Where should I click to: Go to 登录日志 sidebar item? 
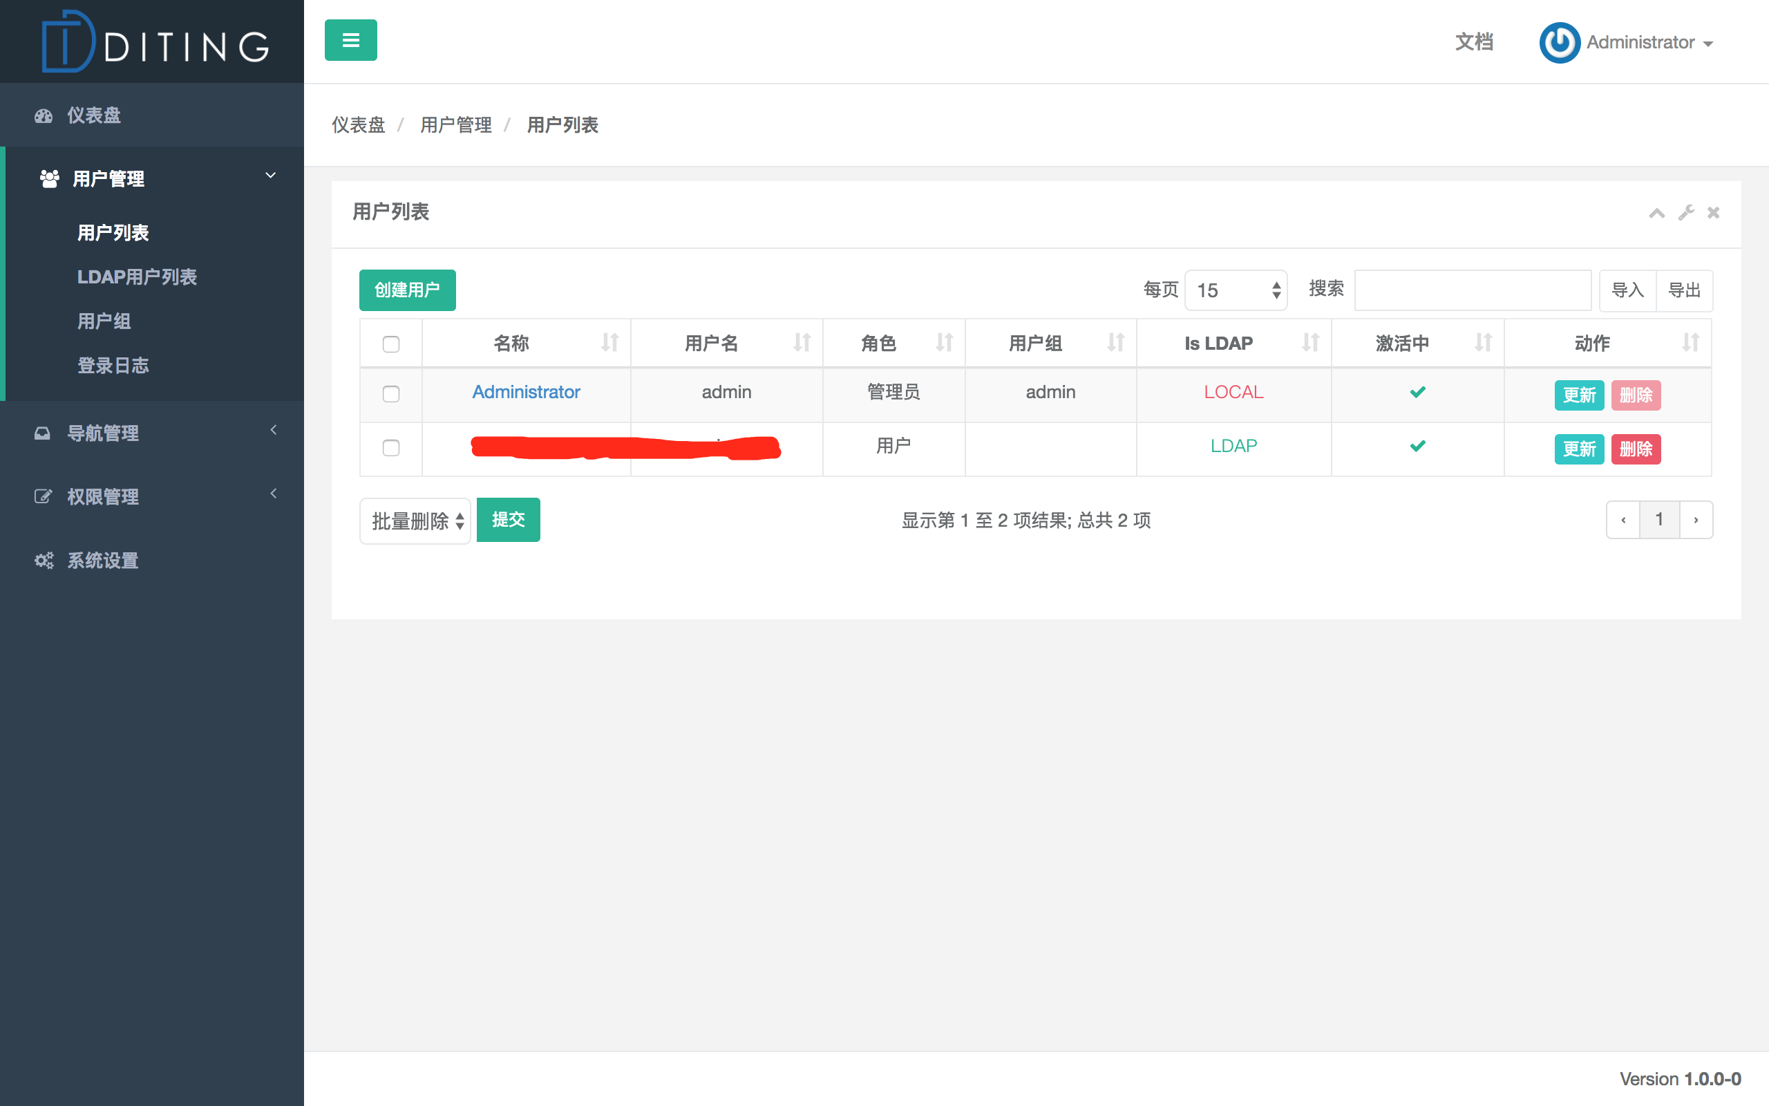[x=113, y=365]
